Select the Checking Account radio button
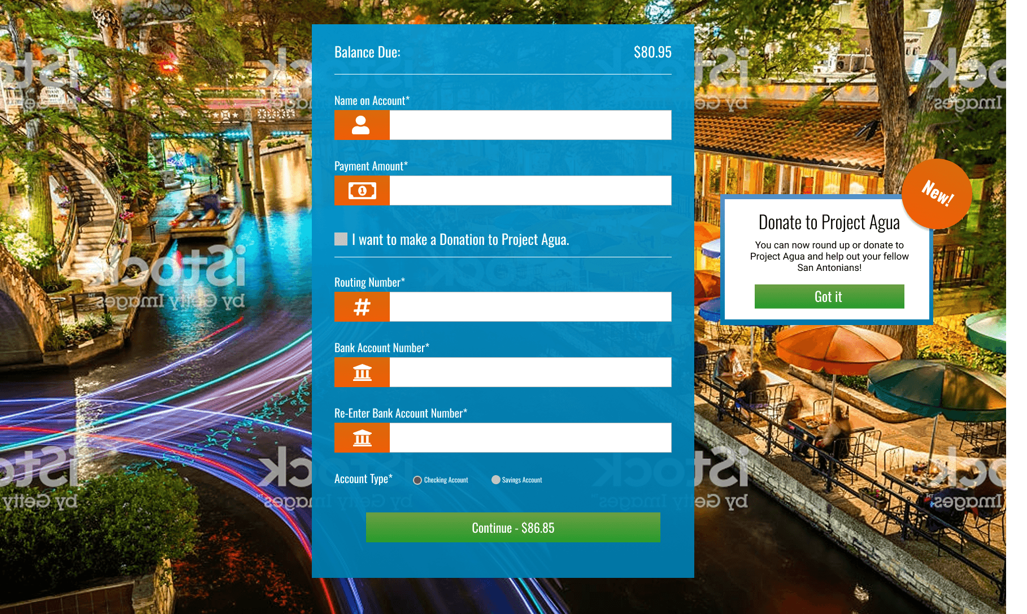This screenshot has width=1027, height=614. click(x=417, y=480)
